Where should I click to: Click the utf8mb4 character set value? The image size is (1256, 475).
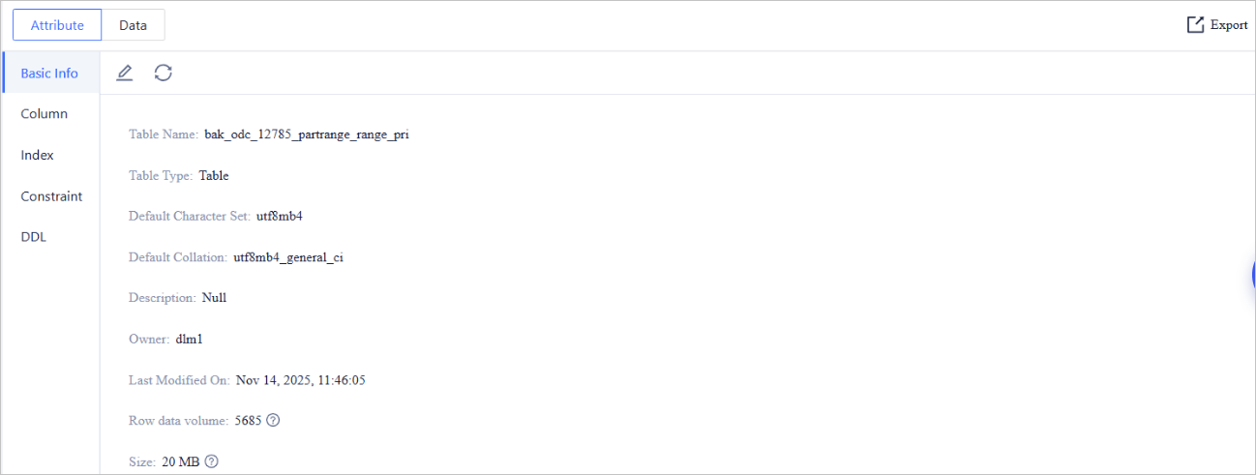281,216
